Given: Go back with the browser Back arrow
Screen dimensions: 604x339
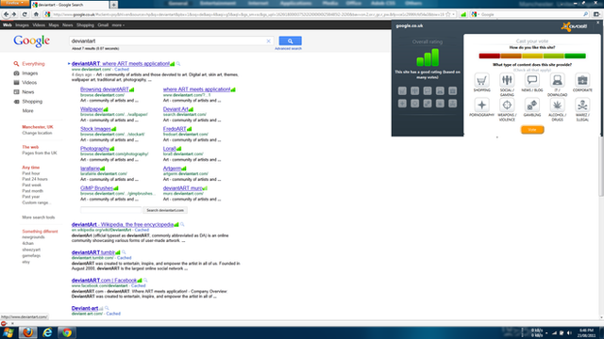Looking at the screenshot, I should pyautogui.click(x=7, y=14).
